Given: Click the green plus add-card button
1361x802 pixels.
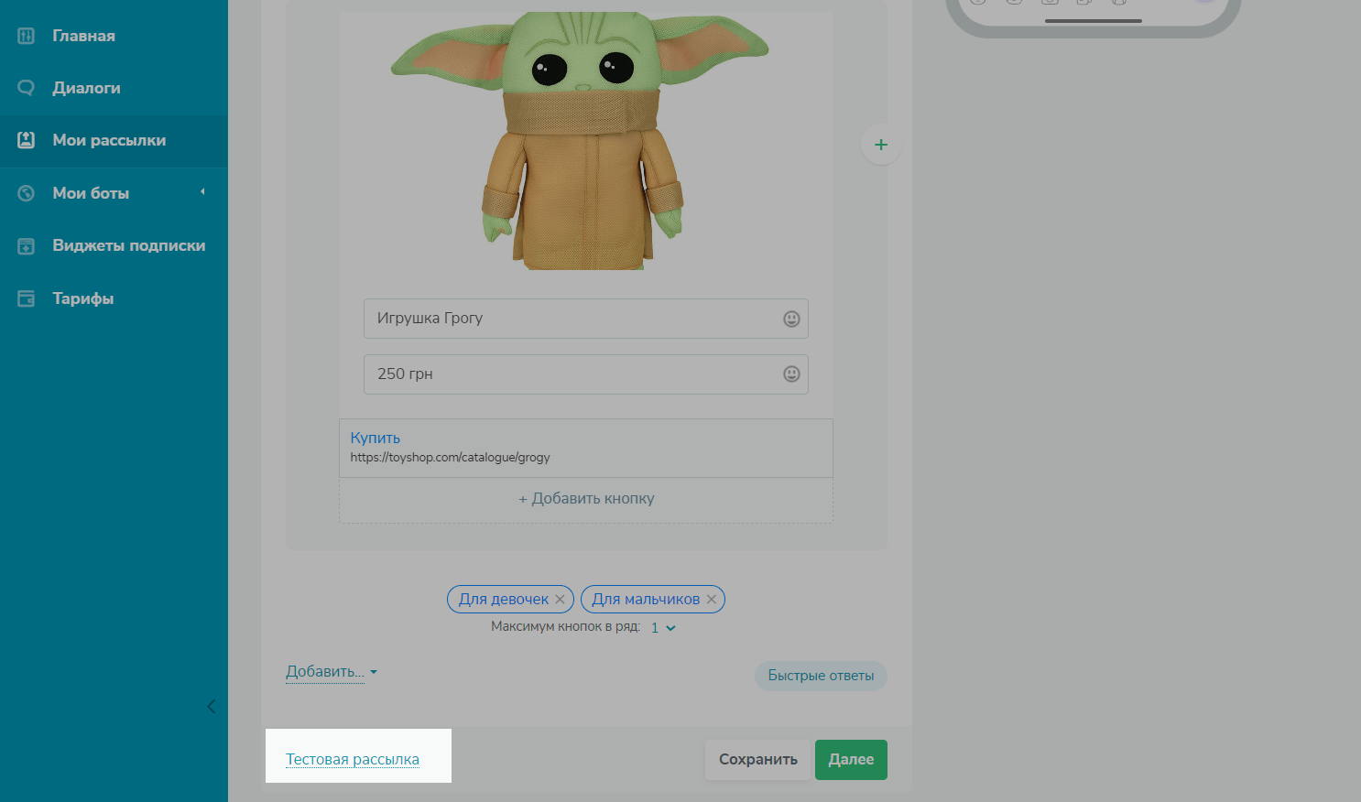Looking at the screenshot, I should tap(880, 145).
